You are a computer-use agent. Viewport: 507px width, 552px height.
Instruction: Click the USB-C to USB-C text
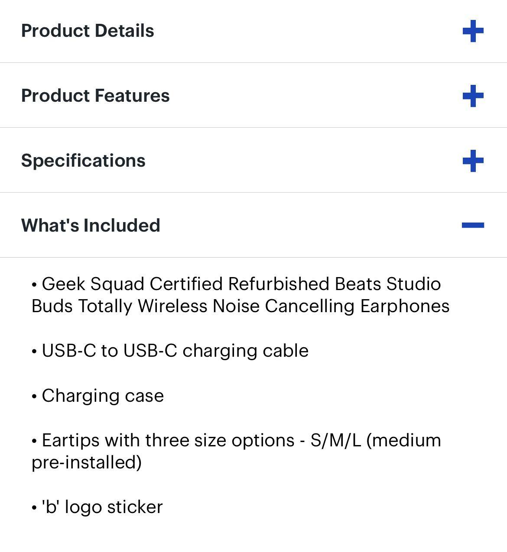[109, 351]
